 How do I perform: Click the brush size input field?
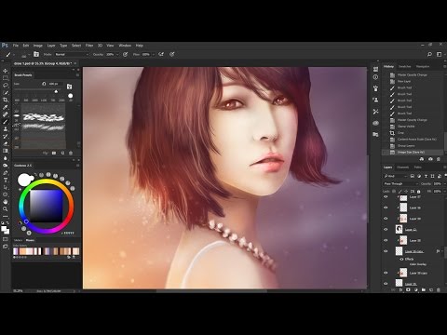[55, 84]
